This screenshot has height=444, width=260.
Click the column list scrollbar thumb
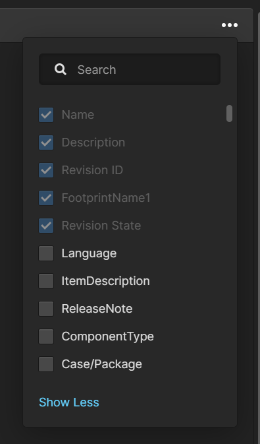(x=230, y=113)
